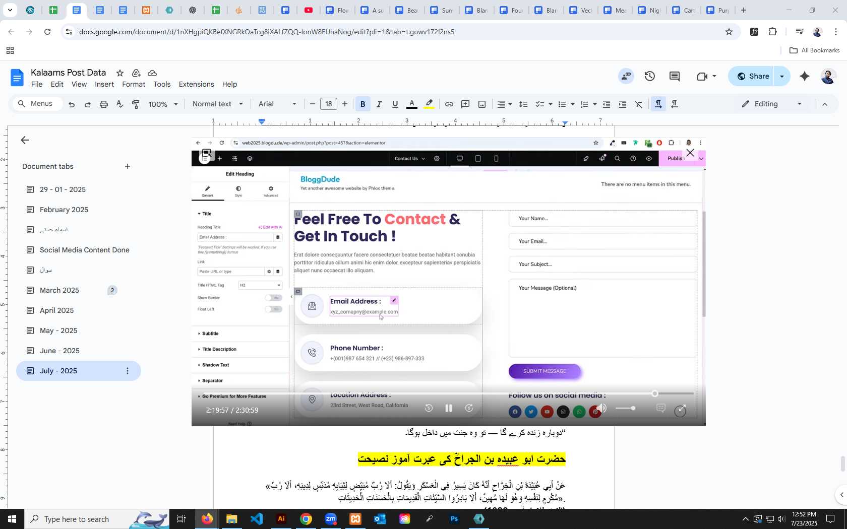Viewport: 847px width, 529px height.
Task: Open the text color picker
Action: 412,104
